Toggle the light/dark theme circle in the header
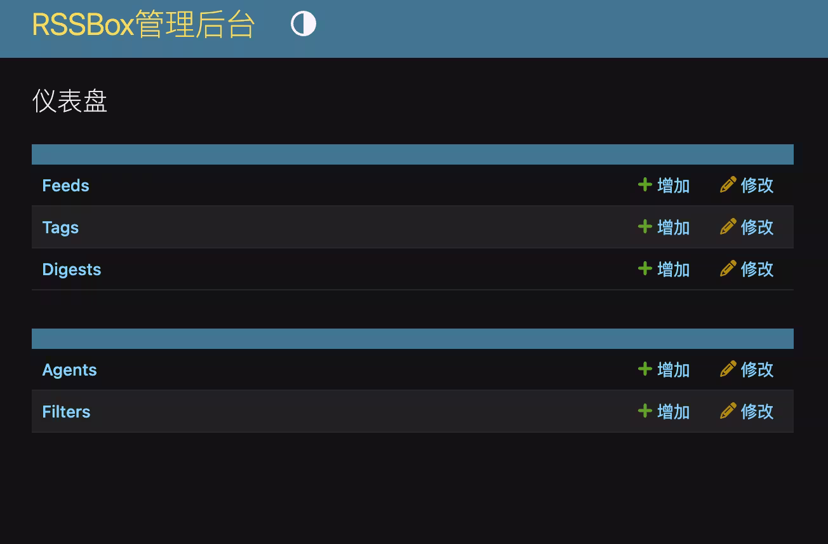 303,24
